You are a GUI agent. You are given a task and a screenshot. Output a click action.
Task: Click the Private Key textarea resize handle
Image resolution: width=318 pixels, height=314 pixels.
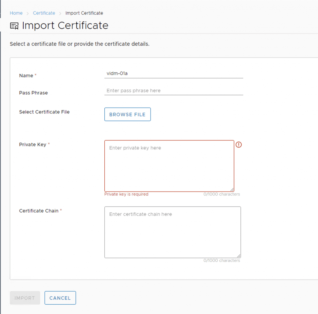[x=232, y=189]
